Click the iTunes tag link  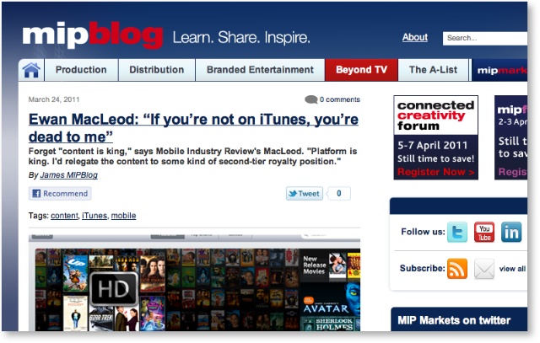94,216
